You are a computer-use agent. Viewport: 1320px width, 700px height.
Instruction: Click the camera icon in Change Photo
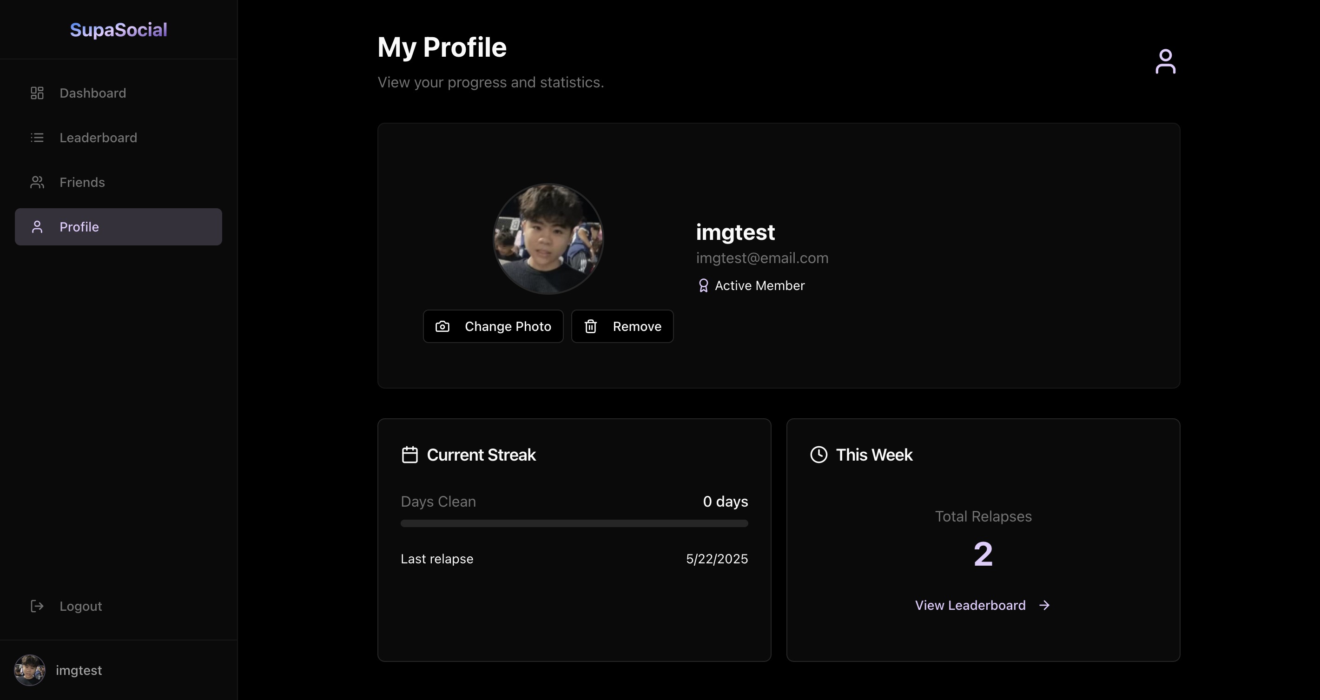[x=442, y=326]
